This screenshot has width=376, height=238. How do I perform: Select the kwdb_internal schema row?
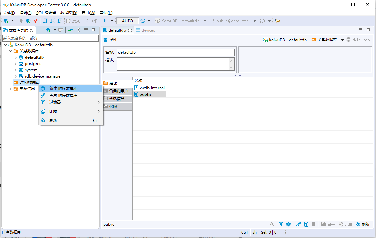(149, 88)
